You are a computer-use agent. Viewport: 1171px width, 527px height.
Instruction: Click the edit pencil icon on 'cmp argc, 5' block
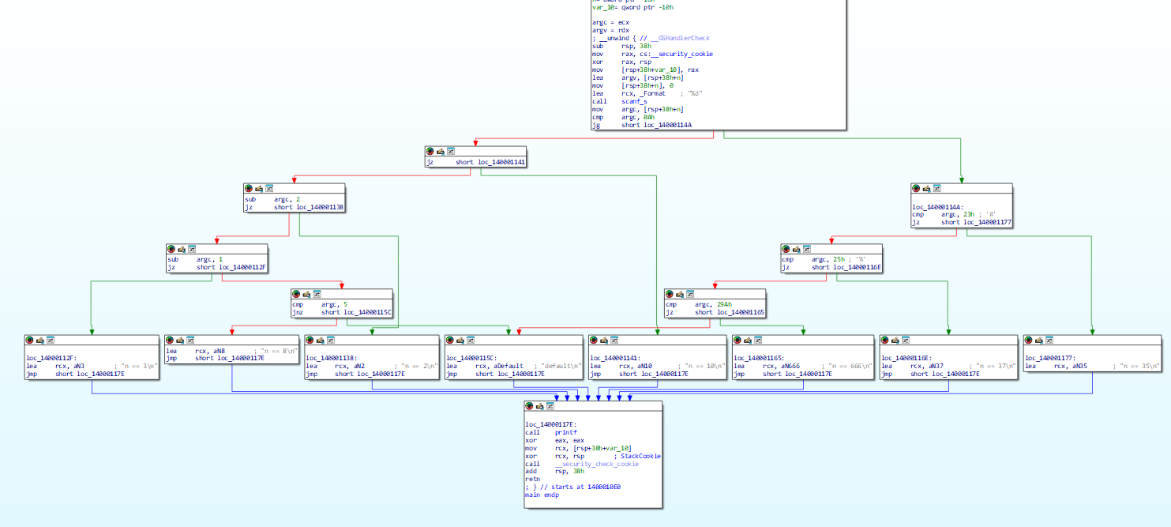[307, 294]
